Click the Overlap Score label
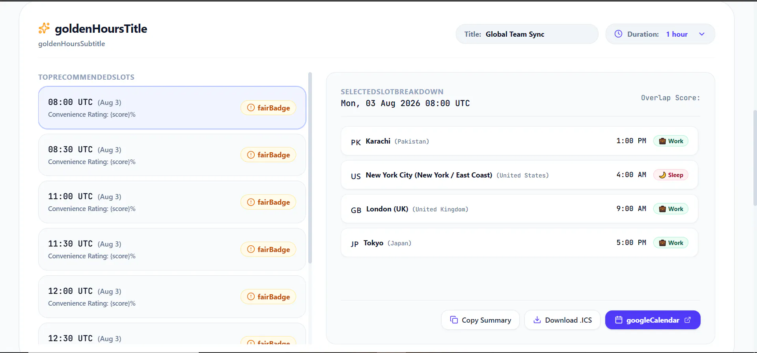Viewport: 757px width, 353px height. pyautogui.click(x=670, y=98)
